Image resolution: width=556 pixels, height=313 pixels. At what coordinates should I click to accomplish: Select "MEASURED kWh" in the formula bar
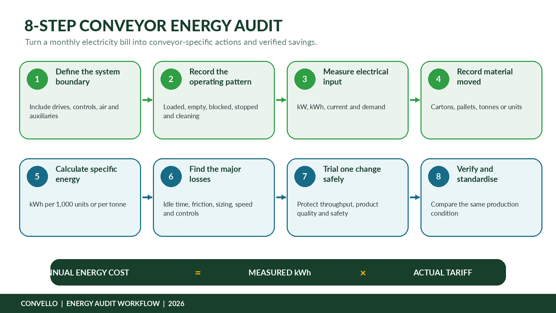click(280, 273)
